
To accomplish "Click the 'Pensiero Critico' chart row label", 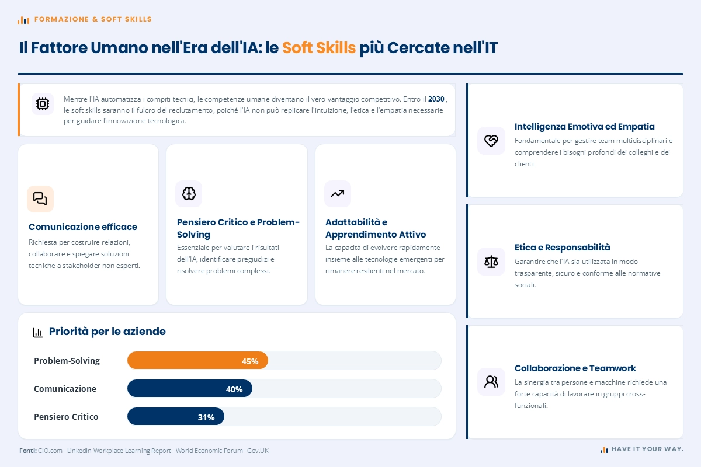I will (66, 417).
